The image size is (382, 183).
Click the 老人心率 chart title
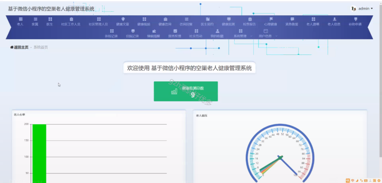coord(19,114)
